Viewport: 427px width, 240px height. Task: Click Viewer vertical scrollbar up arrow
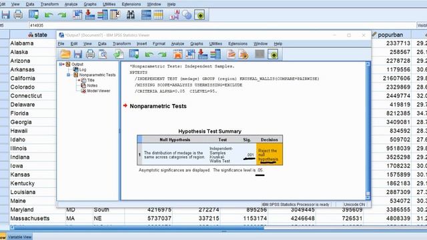[x=368, y=64]
